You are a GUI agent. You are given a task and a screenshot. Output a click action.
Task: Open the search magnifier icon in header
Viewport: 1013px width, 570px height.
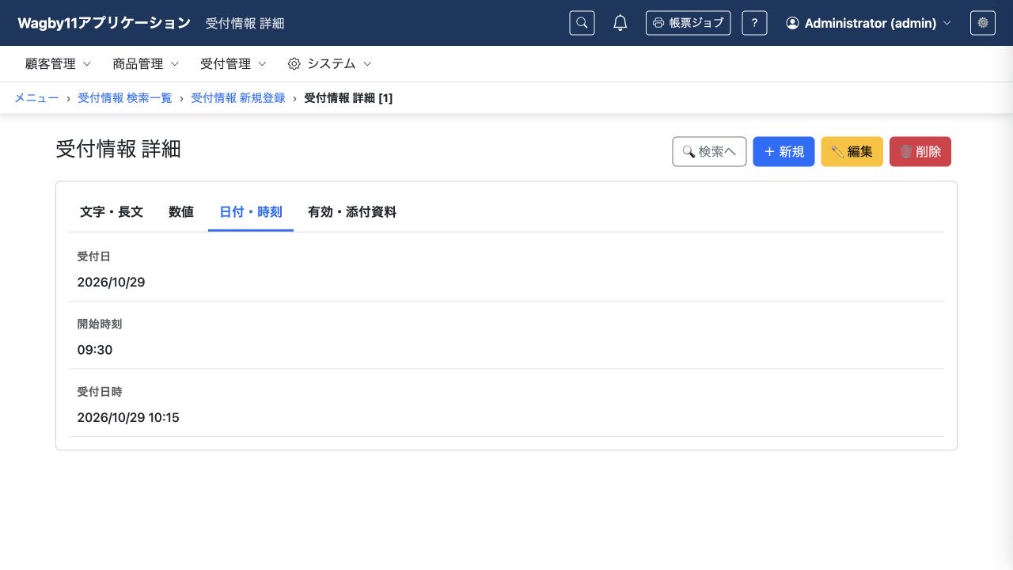click(582, 23)
